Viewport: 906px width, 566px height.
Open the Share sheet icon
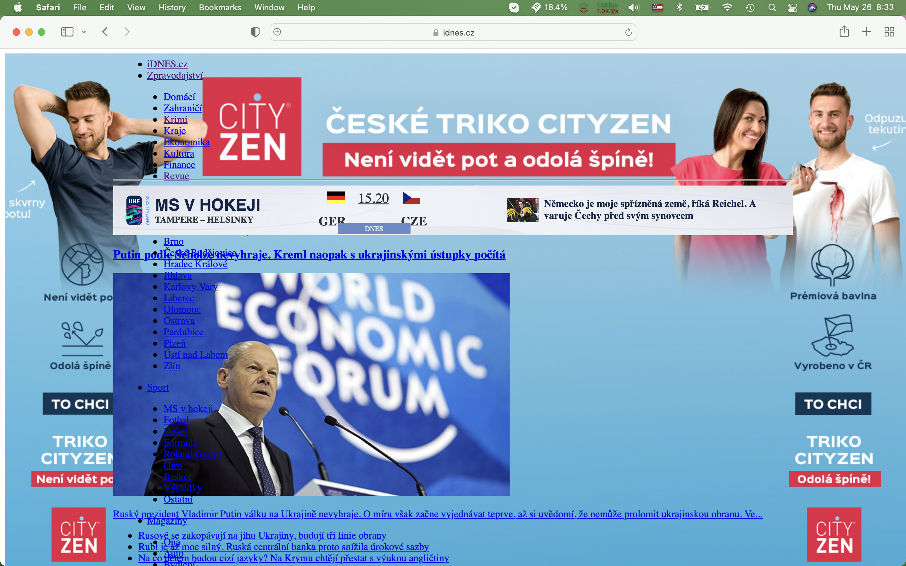tap(844, 31)
